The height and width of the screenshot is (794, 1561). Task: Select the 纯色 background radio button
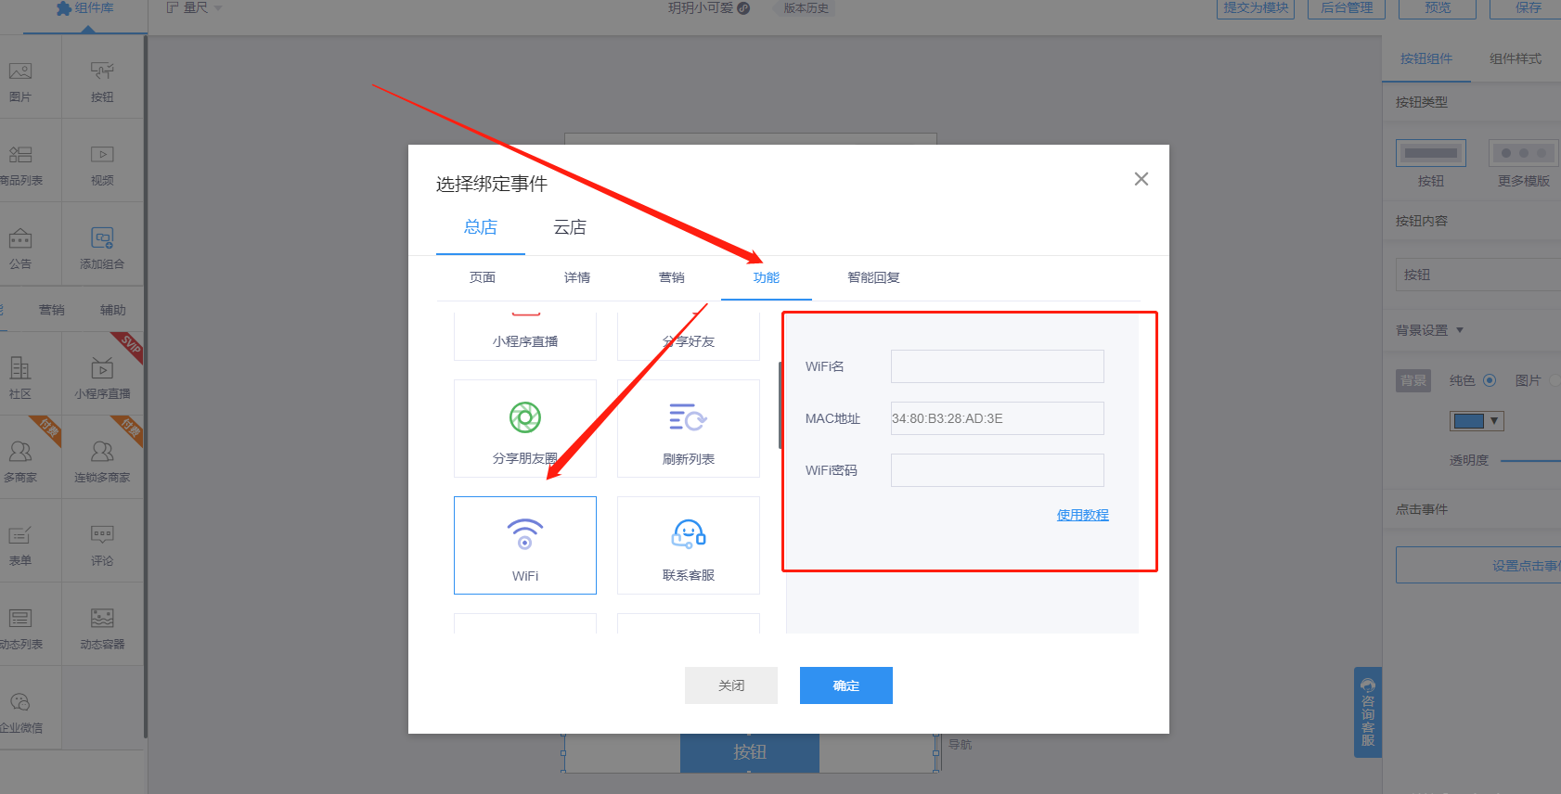pyautogui.click(x=1490, y=380)
